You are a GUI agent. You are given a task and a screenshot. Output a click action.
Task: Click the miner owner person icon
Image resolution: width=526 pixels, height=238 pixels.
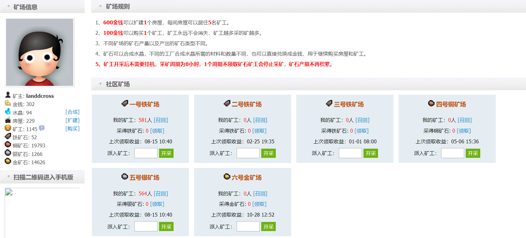pyautogui.click(x=8, y=95)
